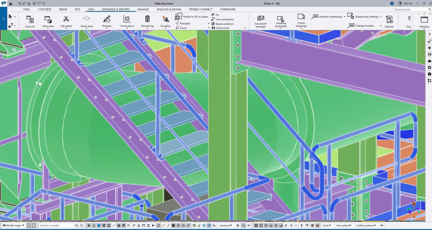The image size is (432, 230).
Task: Toggle the select connections switch
Action: pos(94,225)
